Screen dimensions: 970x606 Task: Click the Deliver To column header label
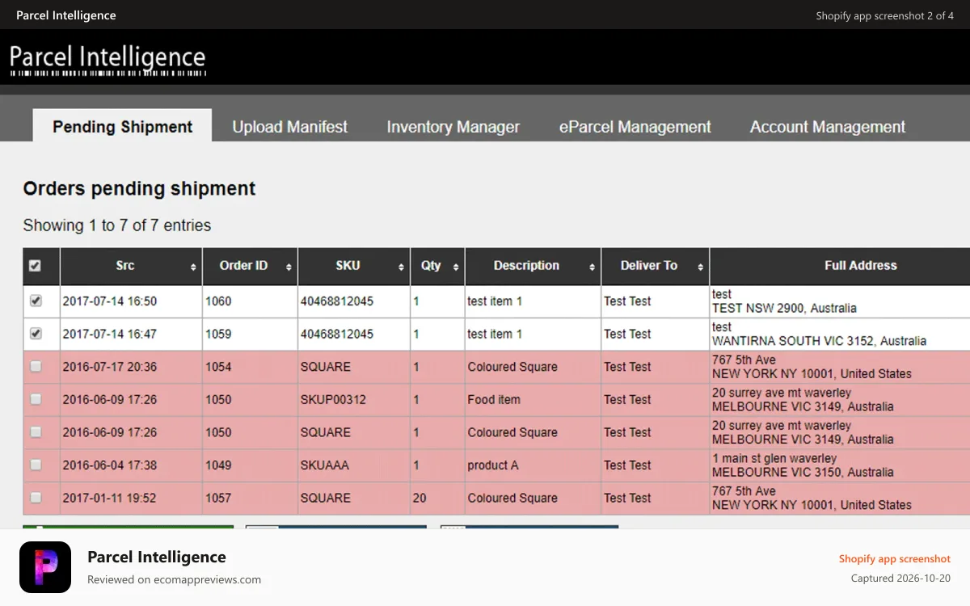[x=649, y=265]
